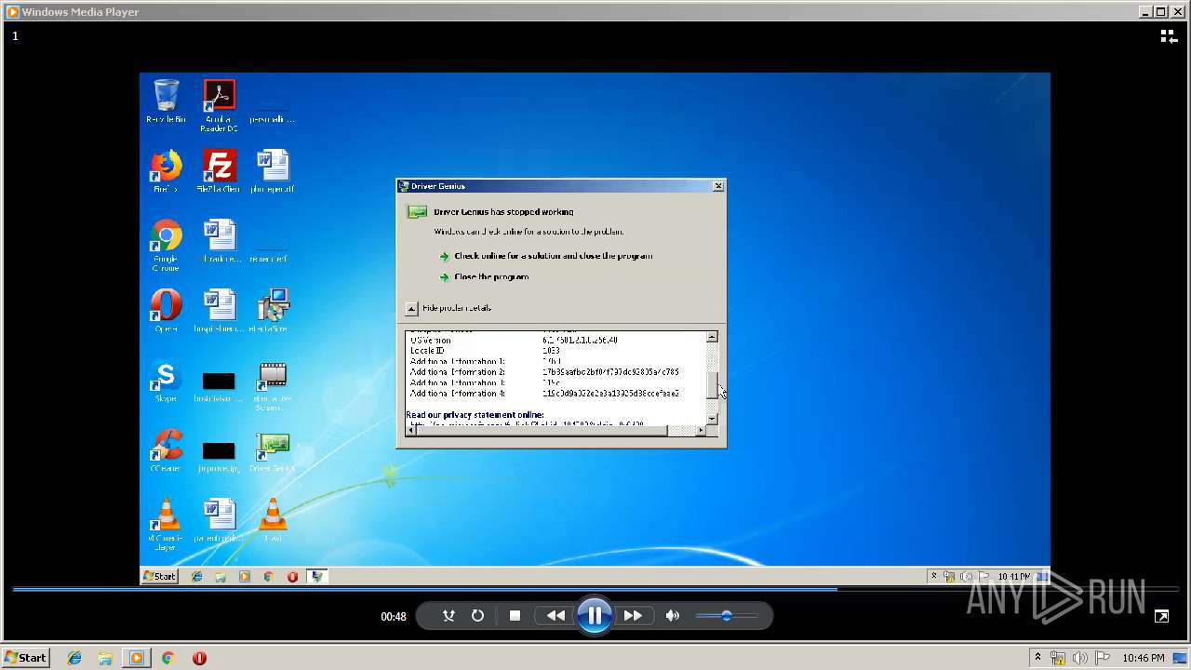Image resolution: width=1191 pixels, height=670 pixels.
Task: Launch Internet Explorer from the taskbar
Action: click(x=74, y=658)
